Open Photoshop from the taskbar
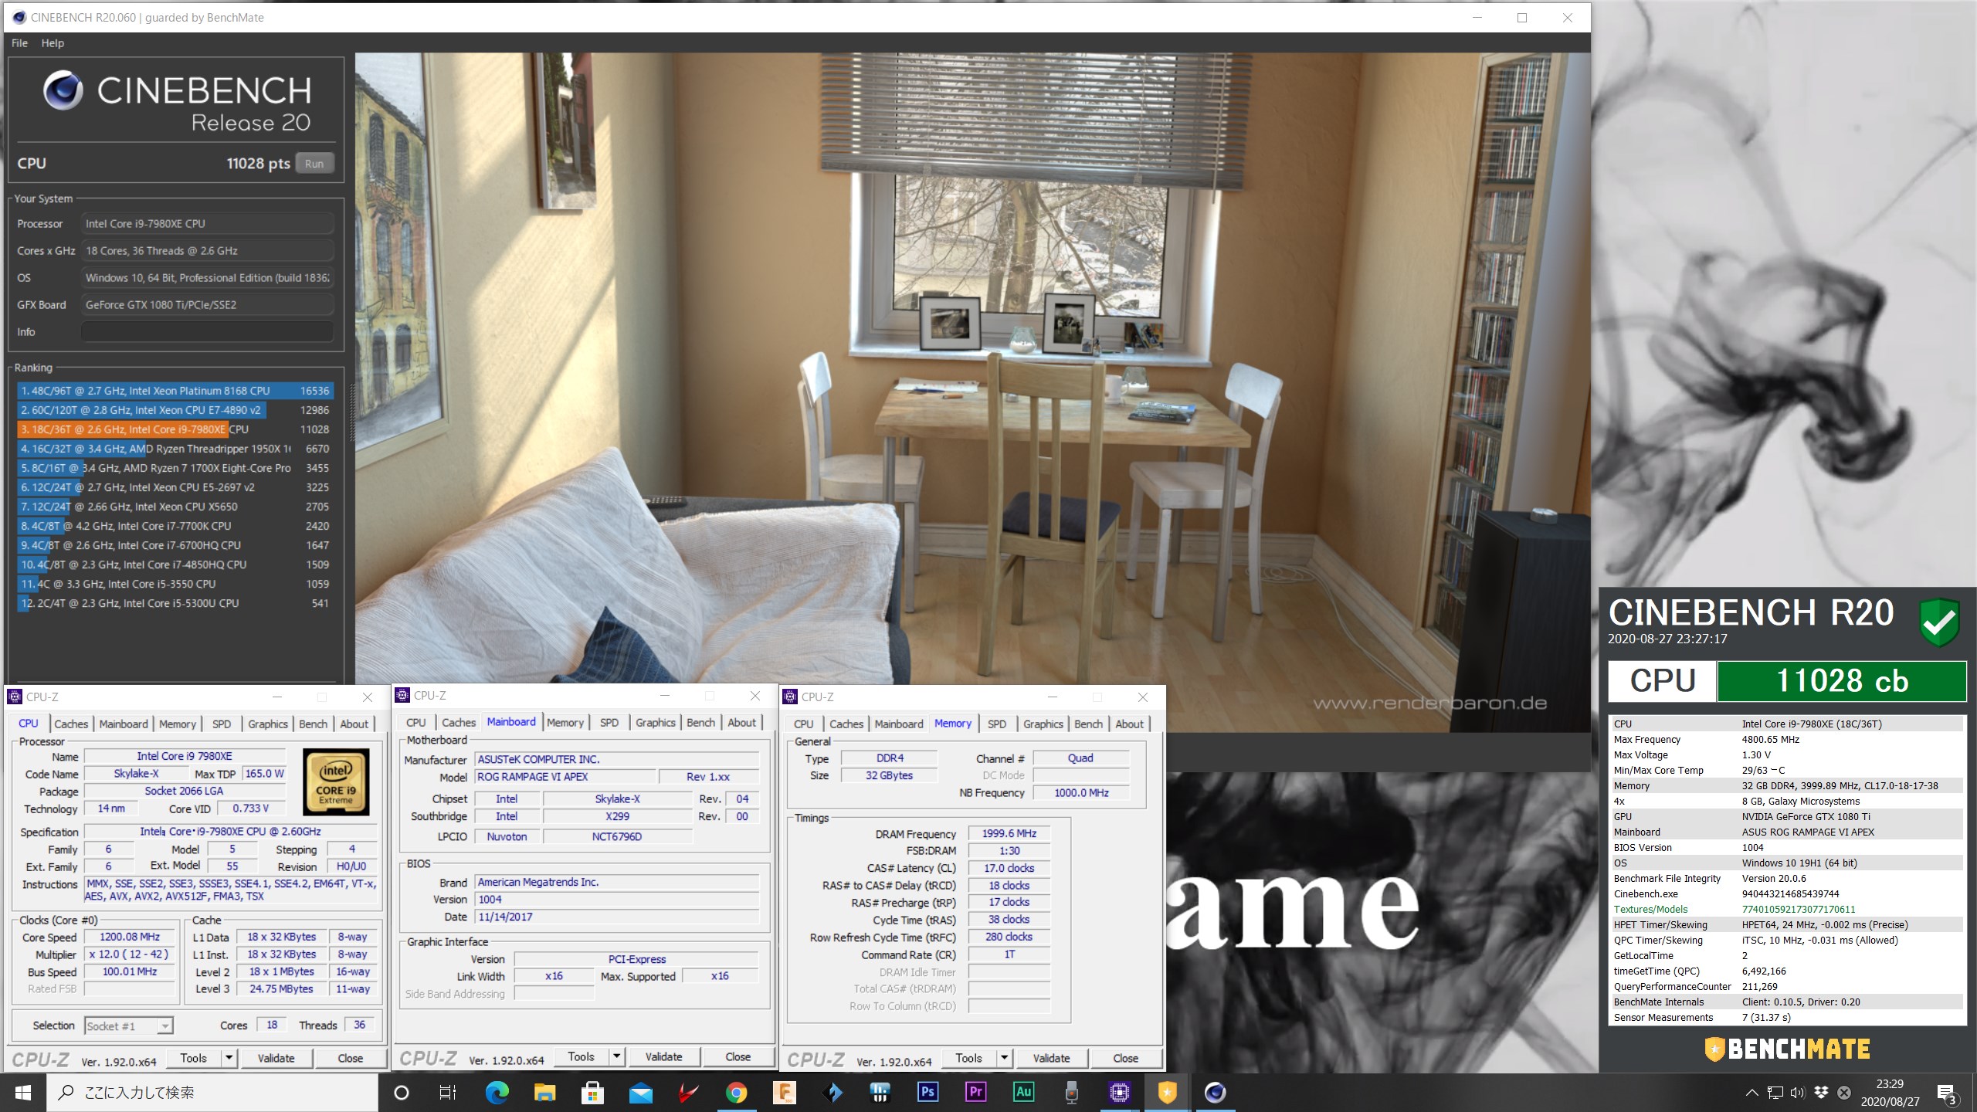 pos(927,1093)
